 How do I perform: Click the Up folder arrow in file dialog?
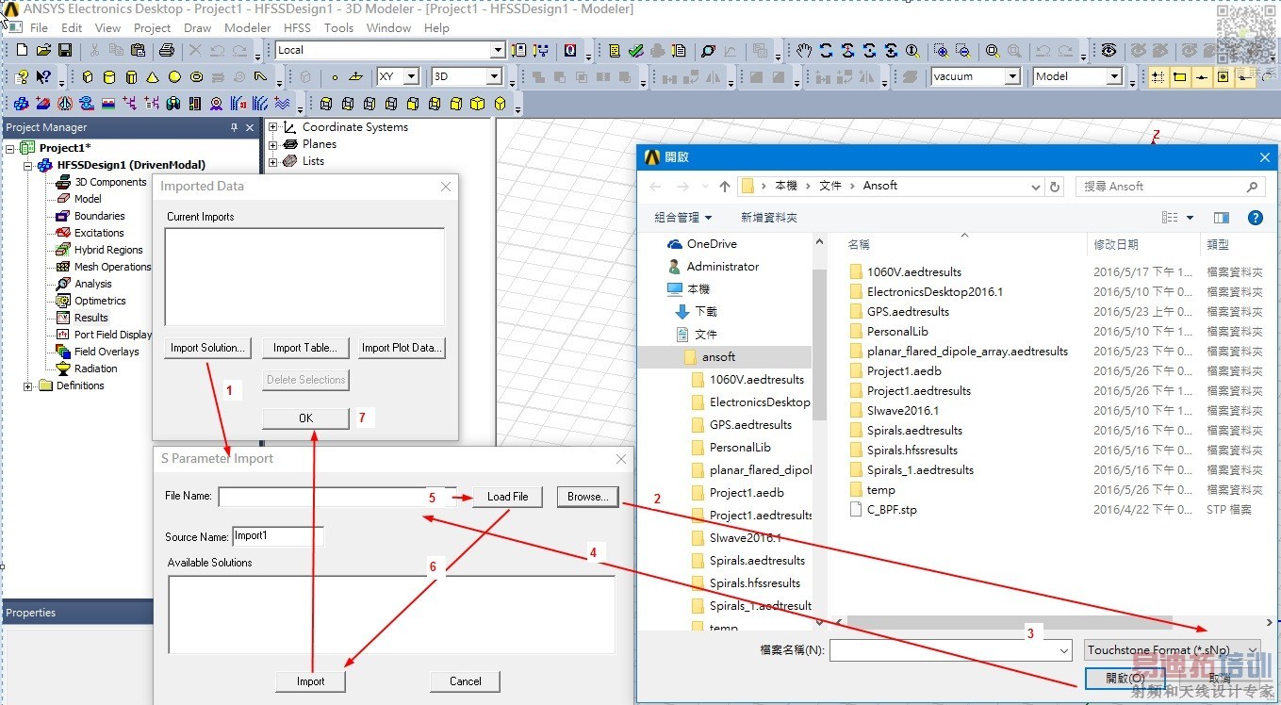click(x=724, y=187)
